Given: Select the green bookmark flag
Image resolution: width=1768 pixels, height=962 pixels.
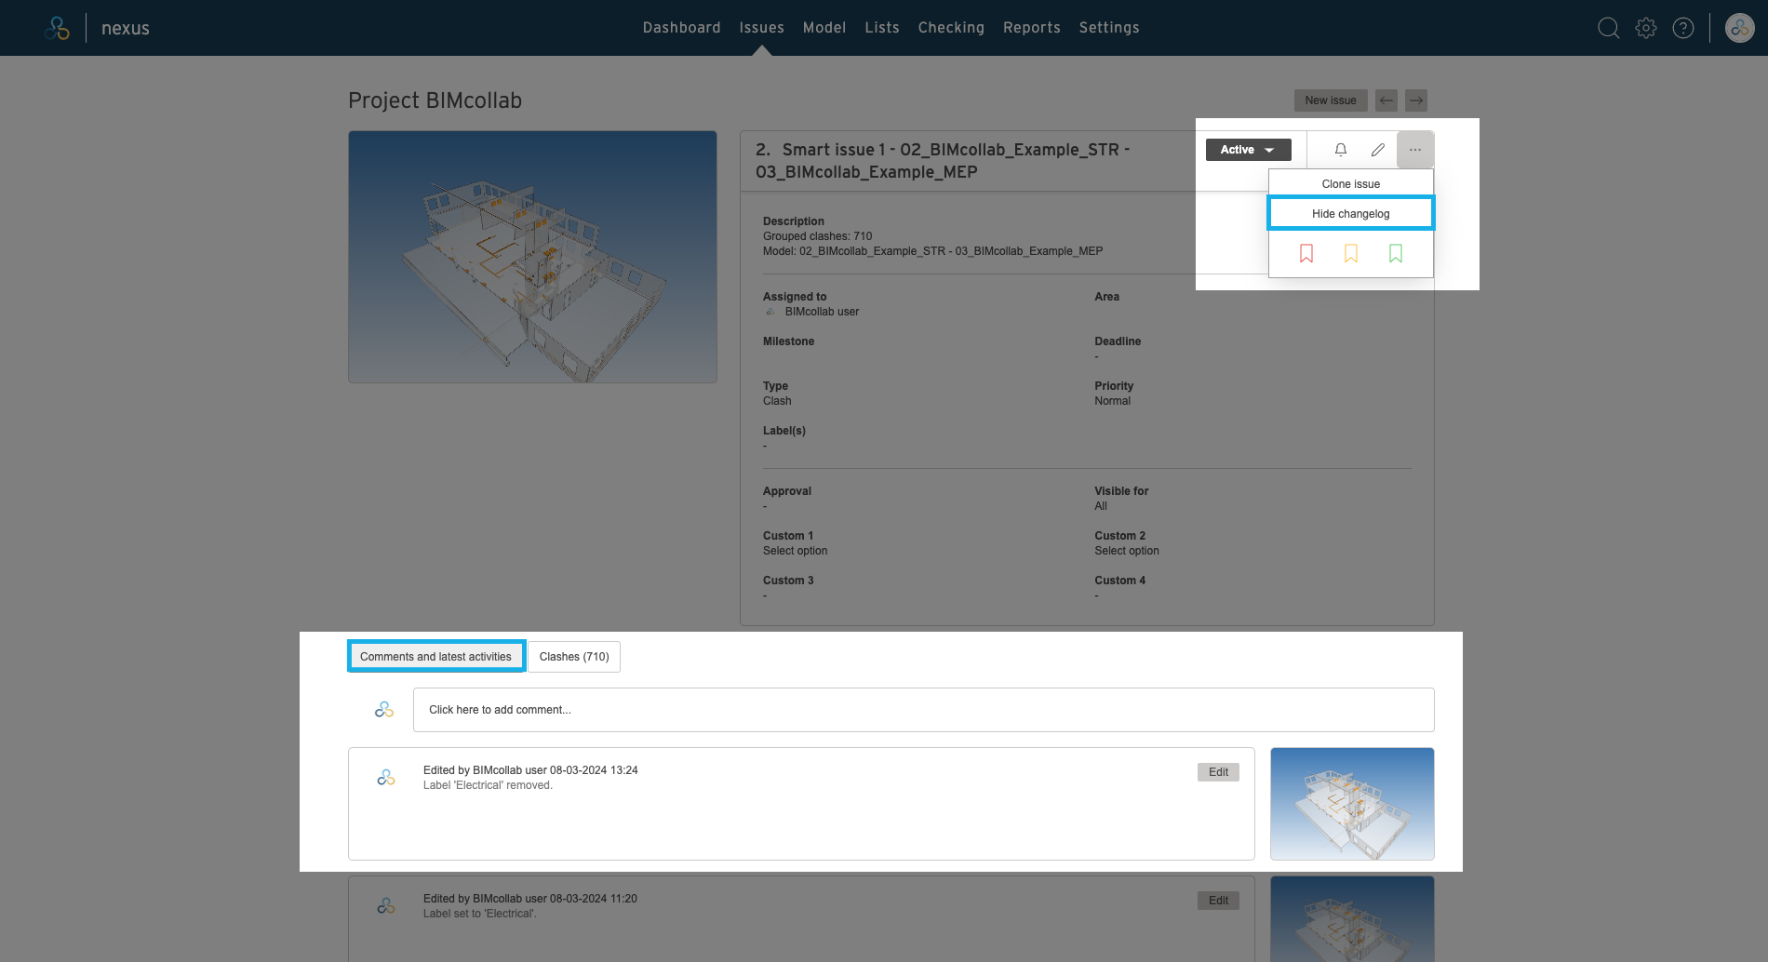Looking at the screenshot, I should tap(1396, 254).
